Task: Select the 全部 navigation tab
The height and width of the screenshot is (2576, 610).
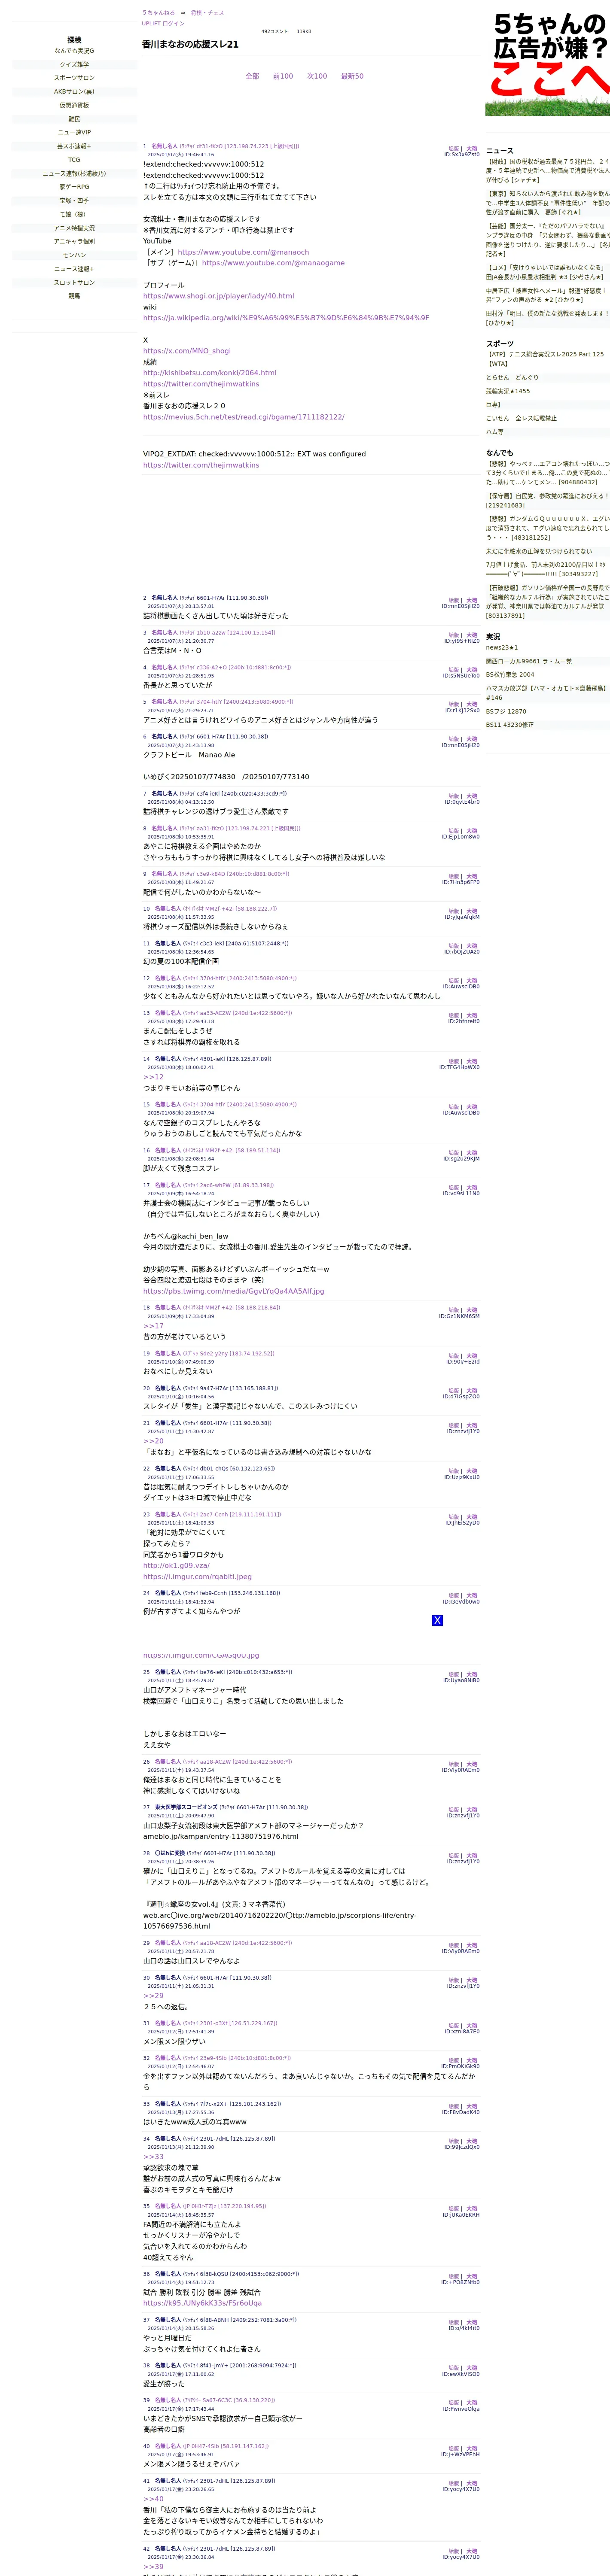Action: click(x=252, y=76)
